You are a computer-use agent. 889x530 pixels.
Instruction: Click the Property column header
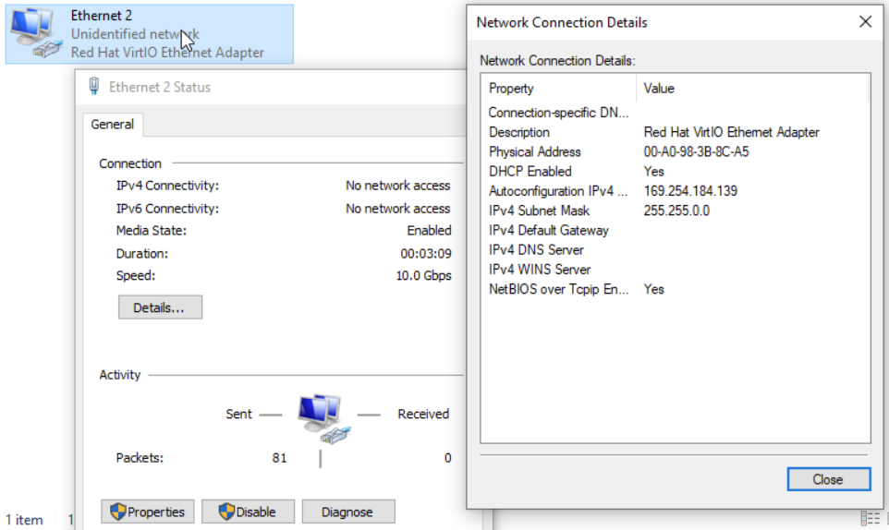tap(511, 89)
